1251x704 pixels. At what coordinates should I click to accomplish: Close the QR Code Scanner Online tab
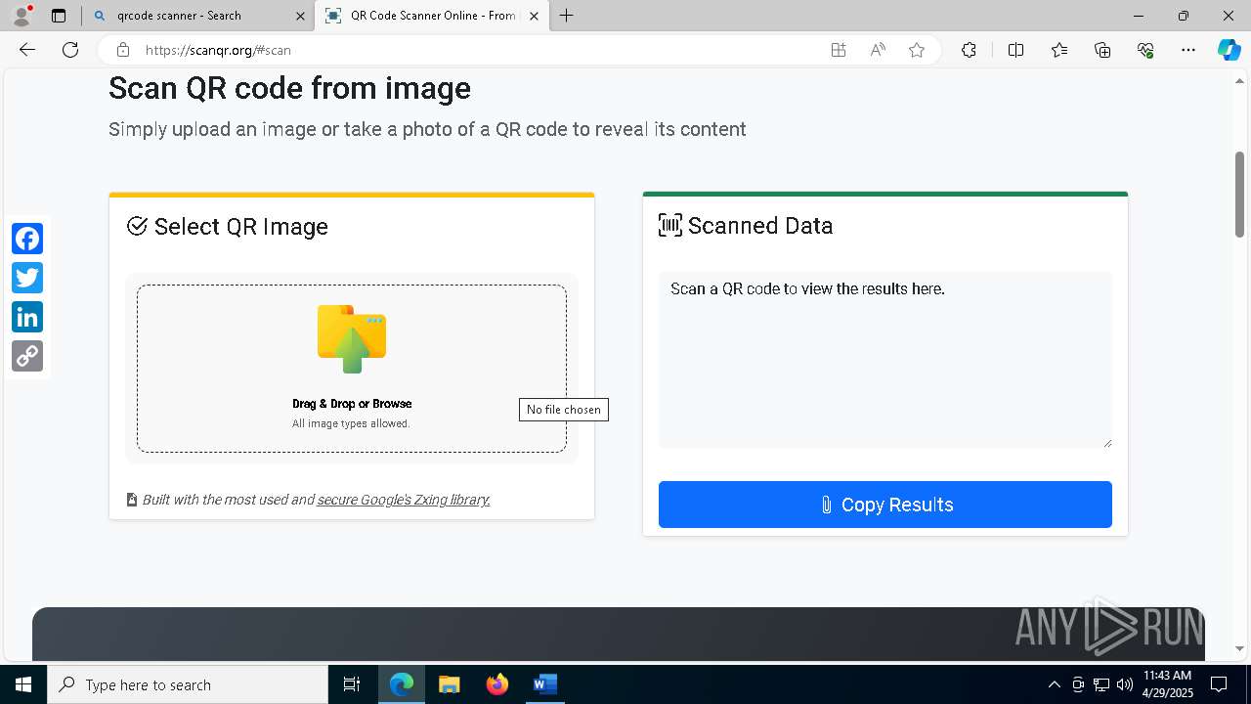[x=534, y=16]
